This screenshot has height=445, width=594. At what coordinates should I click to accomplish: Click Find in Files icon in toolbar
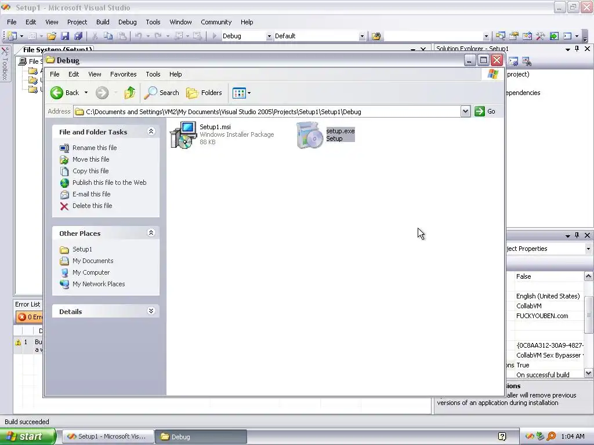(376, 36)
